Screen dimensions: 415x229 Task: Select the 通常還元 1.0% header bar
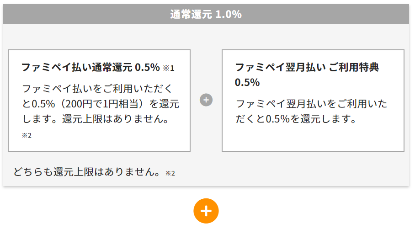(x=206, y=14)
